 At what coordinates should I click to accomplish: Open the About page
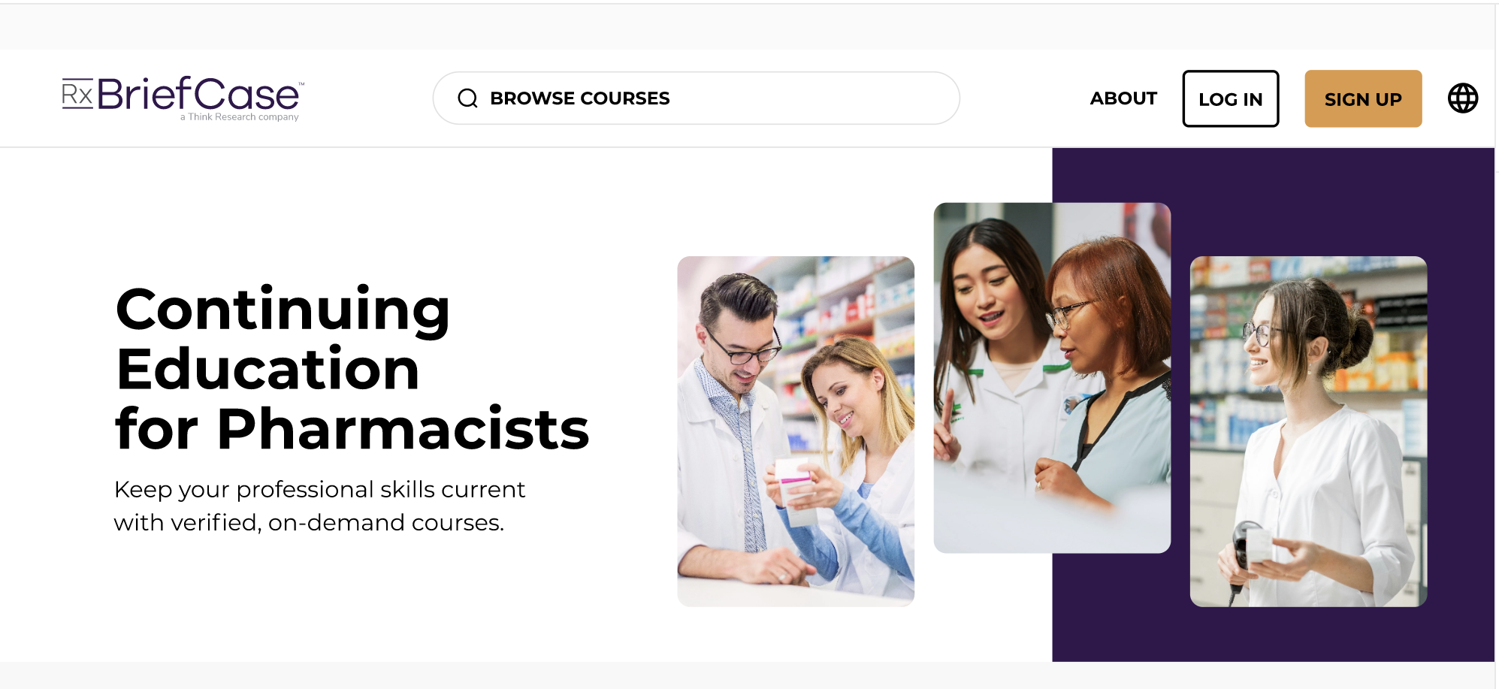1123,98
